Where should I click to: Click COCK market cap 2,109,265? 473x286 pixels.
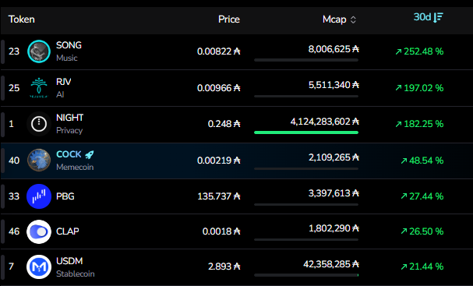[x=334, y=157]
